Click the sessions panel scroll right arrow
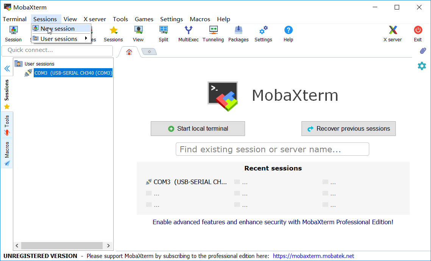This screenshot has height=261, width=431. click(x=108, y=245)
